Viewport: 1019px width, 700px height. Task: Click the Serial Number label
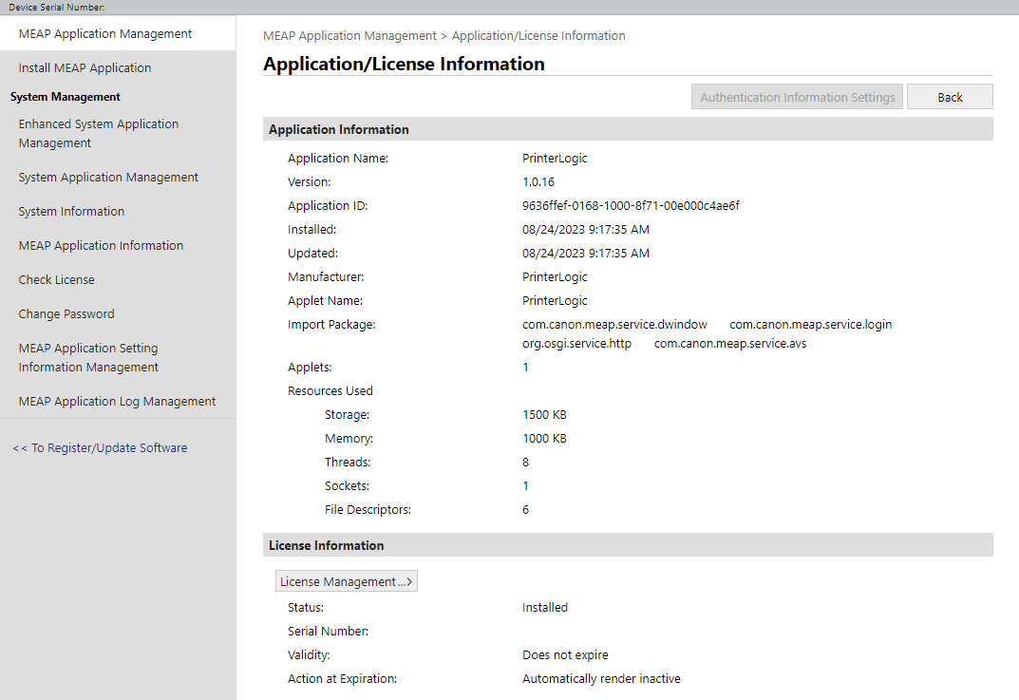328,631
